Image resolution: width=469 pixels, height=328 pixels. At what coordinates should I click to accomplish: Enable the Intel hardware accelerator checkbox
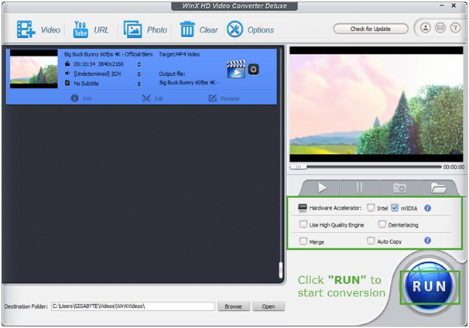pyautogui.click(x=371, y=208)
